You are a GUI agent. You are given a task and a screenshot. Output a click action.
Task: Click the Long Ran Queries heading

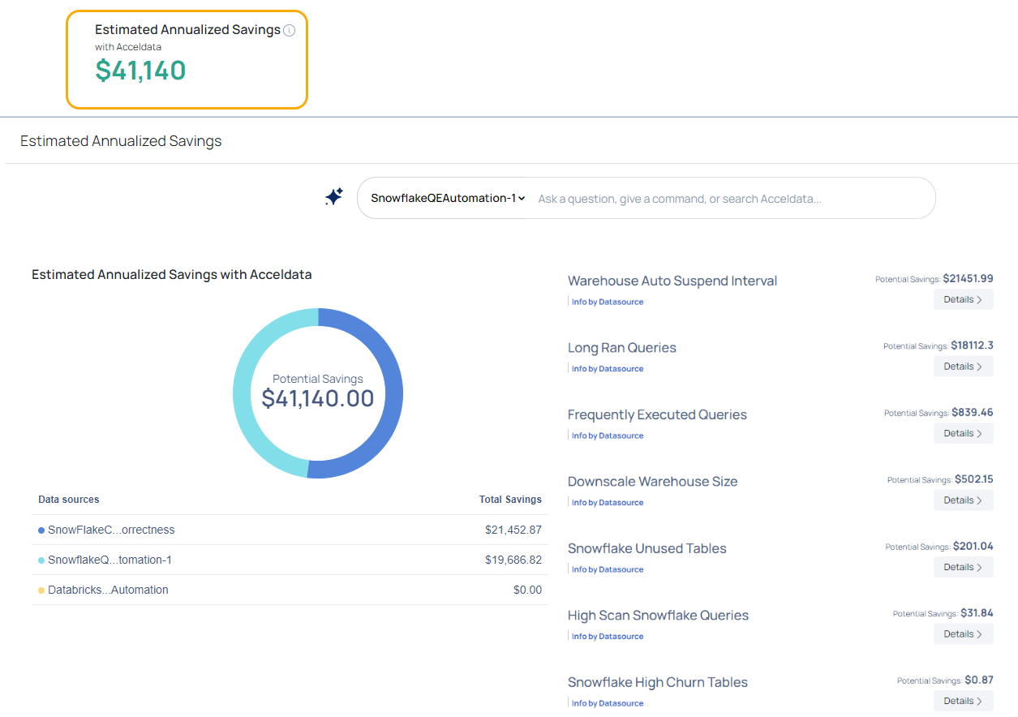click(x=622, y=348)
